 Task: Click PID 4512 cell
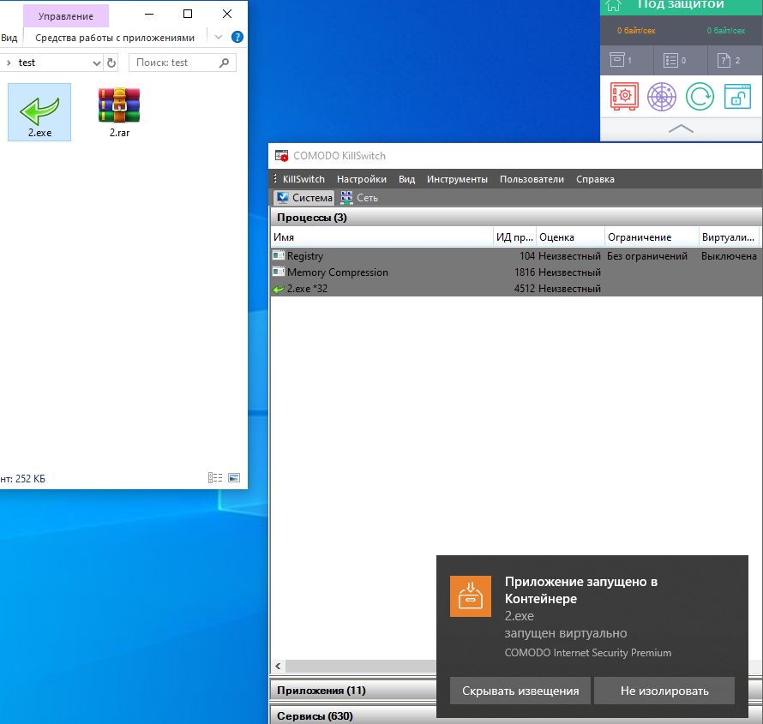tap(525, 289)
